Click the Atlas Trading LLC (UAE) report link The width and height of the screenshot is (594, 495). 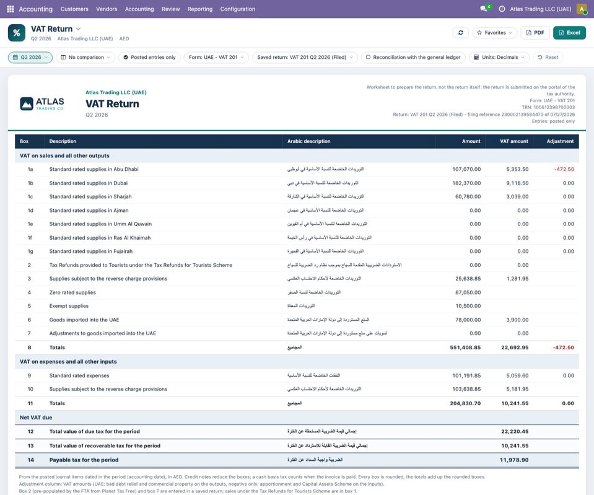point(116,92)
